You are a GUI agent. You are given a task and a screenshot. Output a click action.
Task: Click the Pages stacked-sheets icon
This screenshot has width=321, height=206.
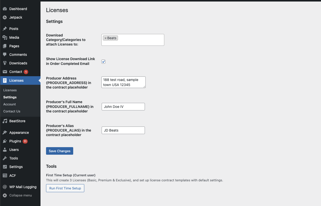click(x=5, y=46)
